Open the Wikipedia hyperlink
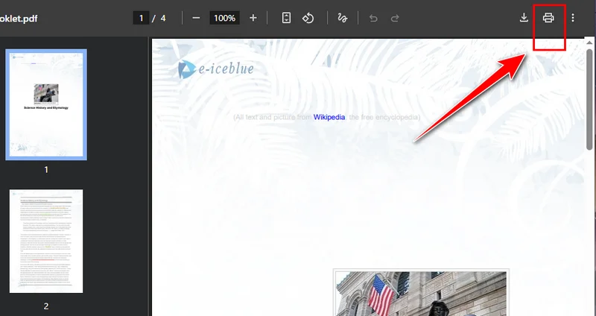Image resolution: width=596 pixels, height=316 pixels. [329, 117]
